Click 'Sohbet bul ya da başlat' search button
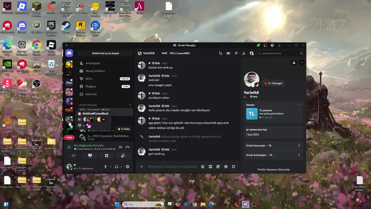The height and width of the screenshot is (209, 371). 106,53
